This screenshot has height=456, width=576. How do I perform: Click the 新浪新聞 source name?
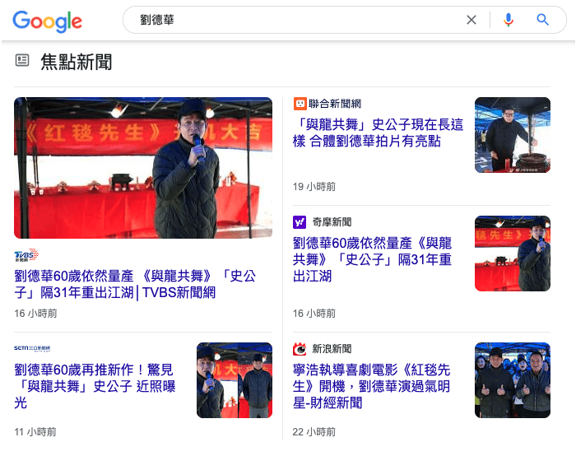332,349
